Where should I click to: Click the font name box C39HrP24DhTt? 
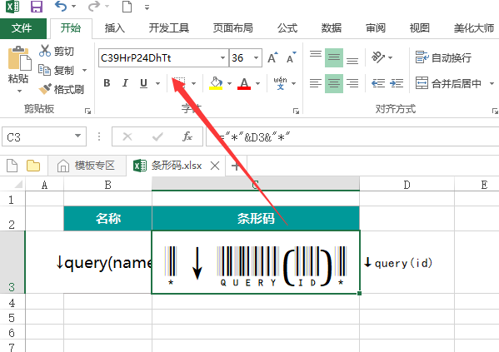click(x=159, y=58)
